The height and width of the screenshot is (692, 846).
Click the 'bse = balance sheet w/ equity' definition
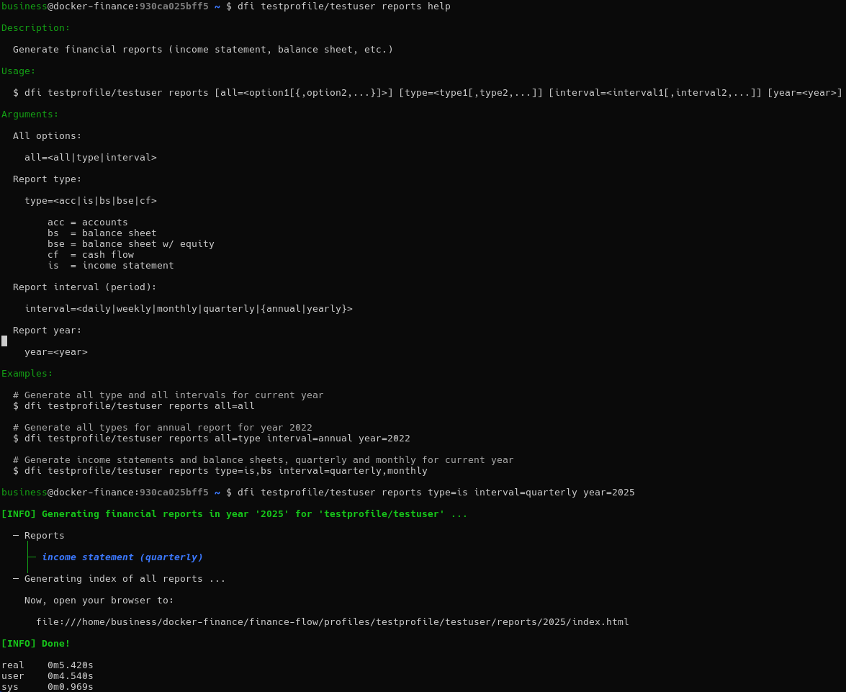point(130,244)
